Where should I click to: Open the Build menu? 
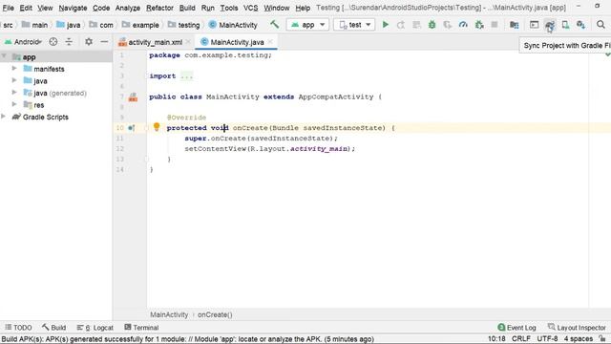(x=187, y=8)
